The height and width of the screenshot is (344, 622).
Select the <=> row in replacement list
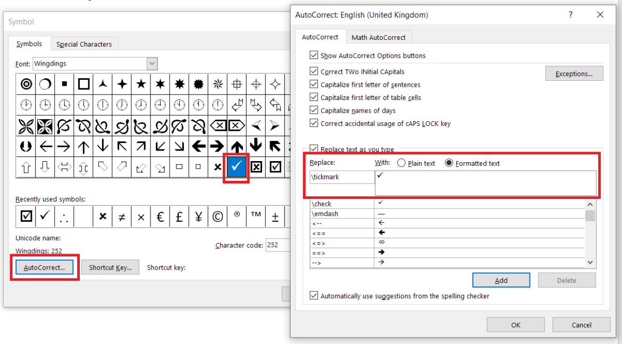pos(447,243)
